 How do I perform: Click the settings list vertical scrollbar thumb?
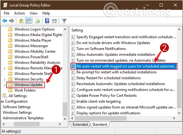pos(179,93)
